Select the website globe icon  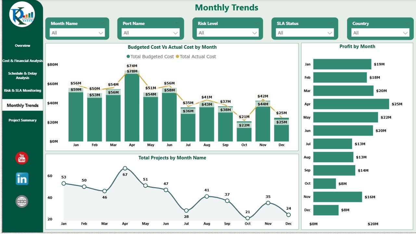tap(21, 201)
